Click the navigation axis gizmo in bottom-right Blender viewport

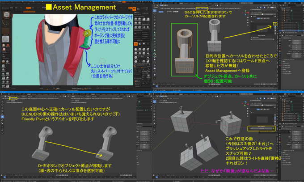coord(245,104)
